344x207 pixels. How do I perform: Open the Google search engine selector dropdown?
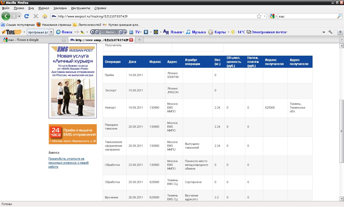273,16
